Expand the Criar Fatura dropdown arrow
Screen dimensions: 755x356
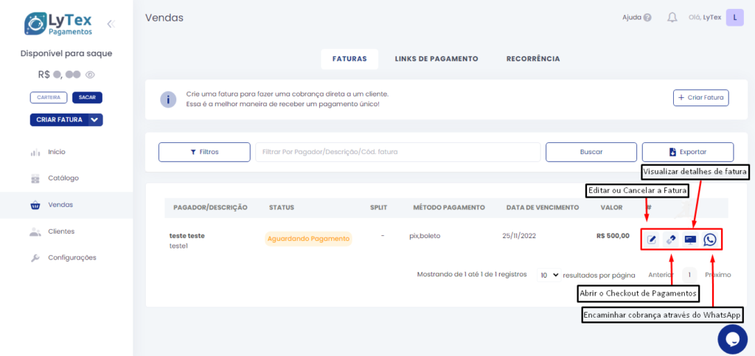[x=94, y=119]
